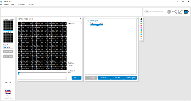
Task: Click the Rename button
Action: (104, 78)
